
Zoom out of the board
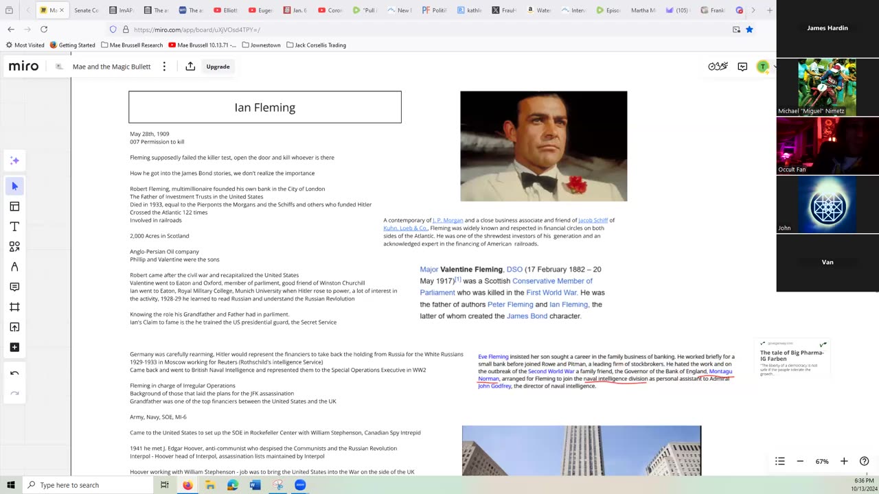coord(800,461)
